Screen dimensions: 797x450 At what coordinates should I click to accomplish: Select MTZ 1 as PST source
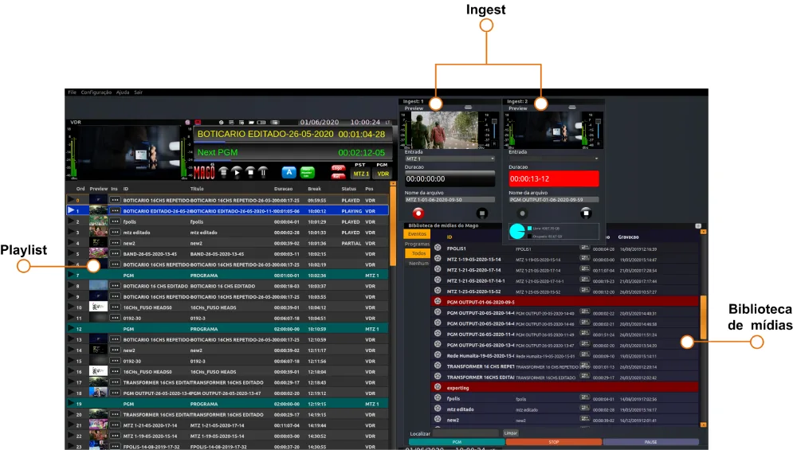coord(361,174)
